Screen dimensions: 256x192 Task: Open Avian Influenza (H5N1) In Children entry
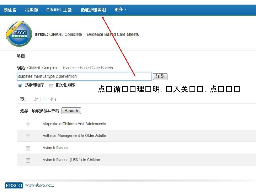pos(72,160)
